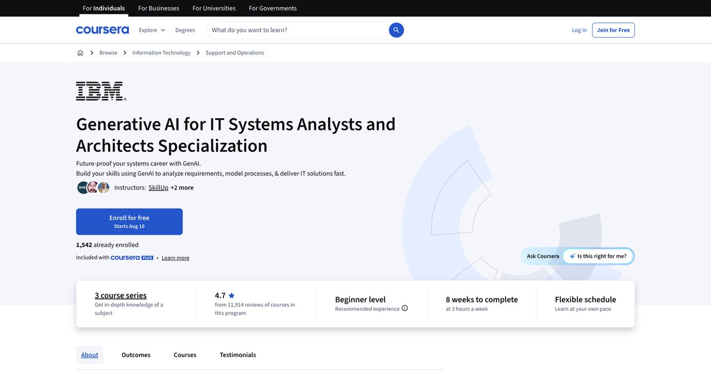
Task: Click the specialization title heading
Action: [236, 134]
